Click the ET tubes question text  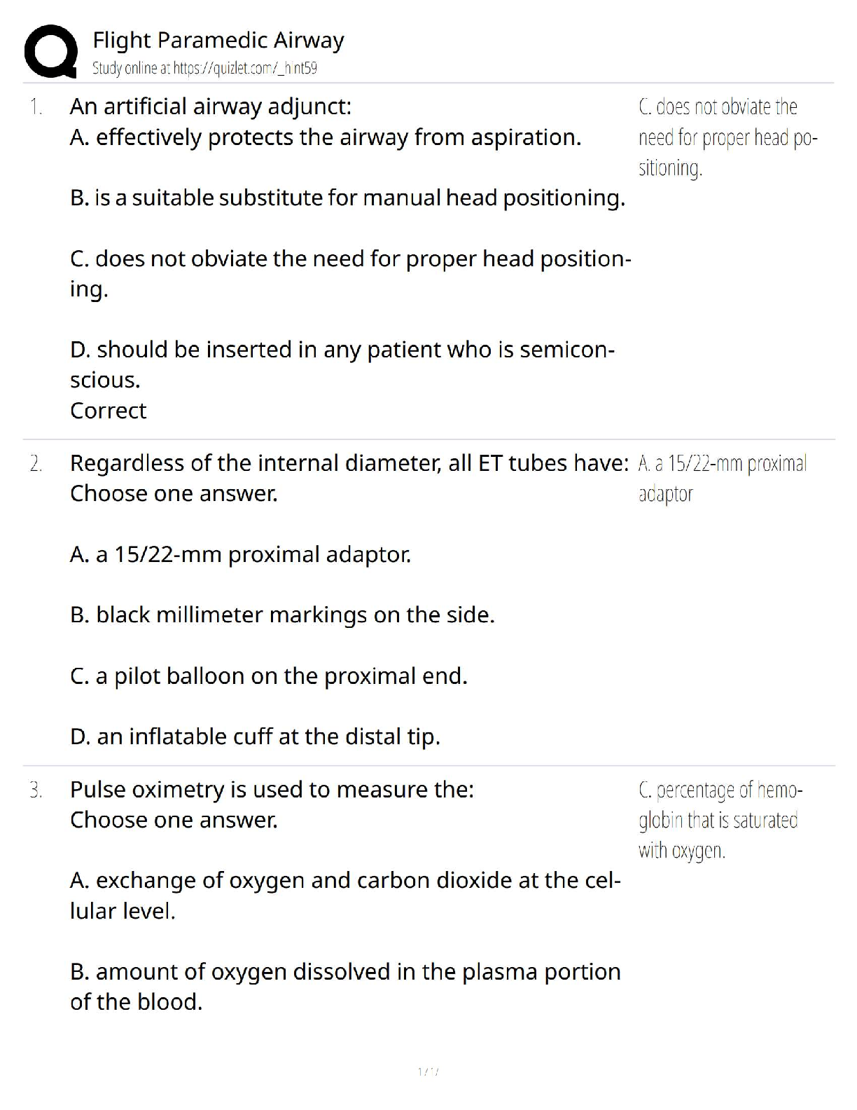[x=349, y=463]
